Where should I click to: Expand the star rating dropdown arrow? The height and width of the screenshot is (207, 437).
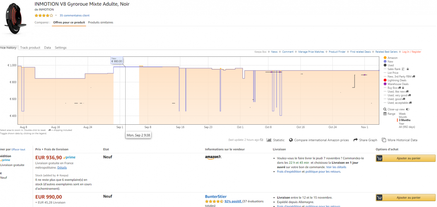pos(56,15)
